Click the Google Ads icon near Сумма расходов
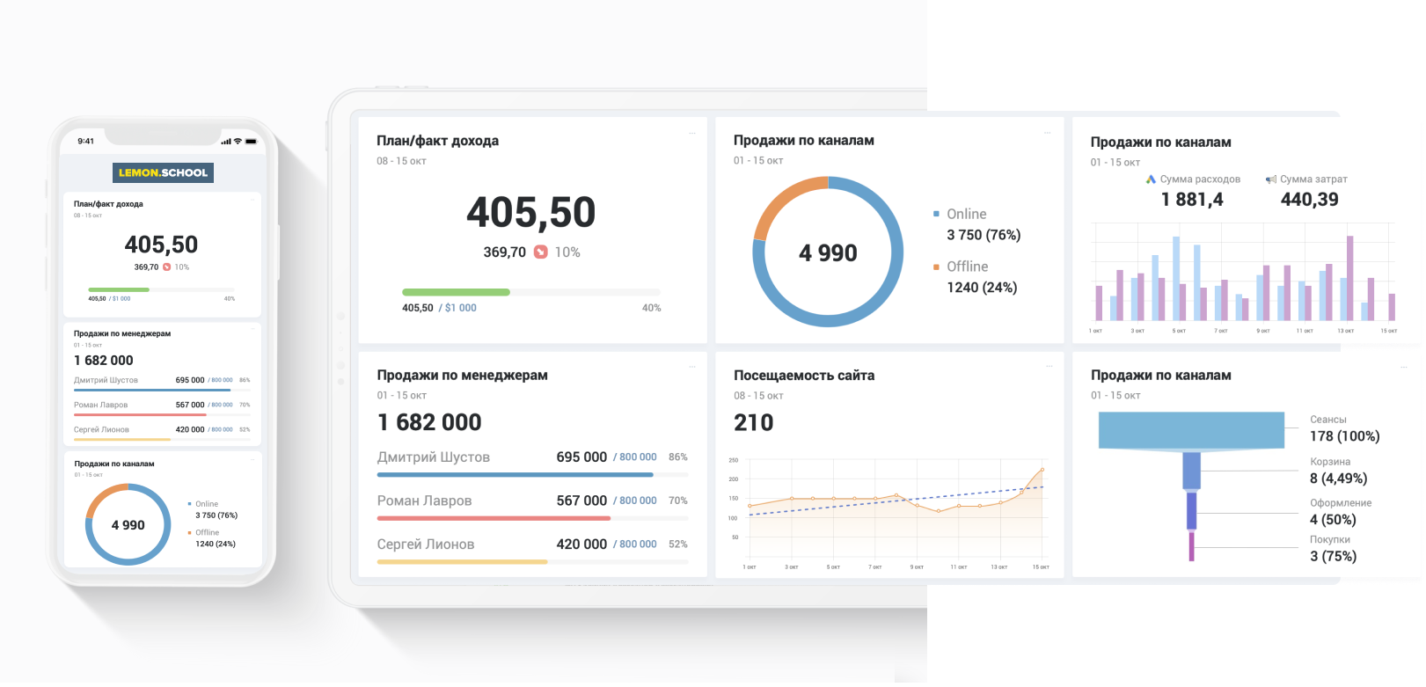The height and width of the screenshot is (687, 1426). click(1151, 179)
